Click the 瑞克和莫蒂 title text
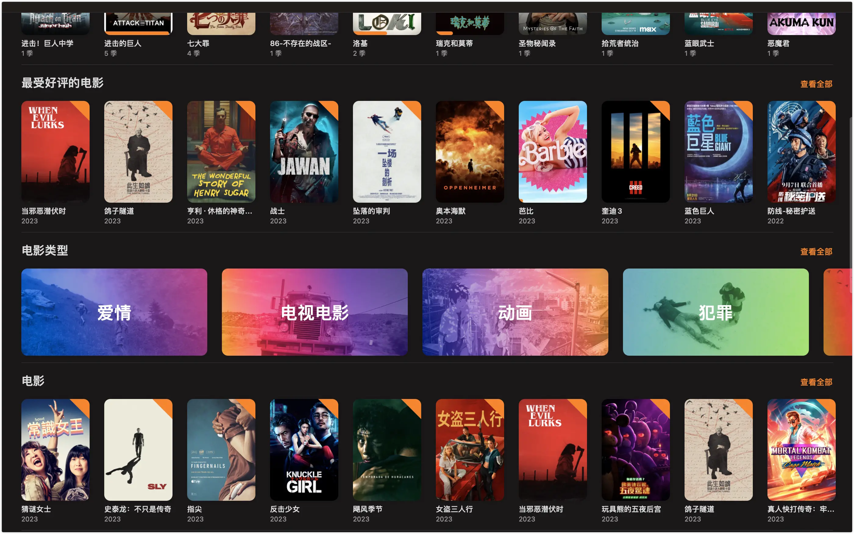This screenshot has width=854, height=534. (x=454, y=44)
